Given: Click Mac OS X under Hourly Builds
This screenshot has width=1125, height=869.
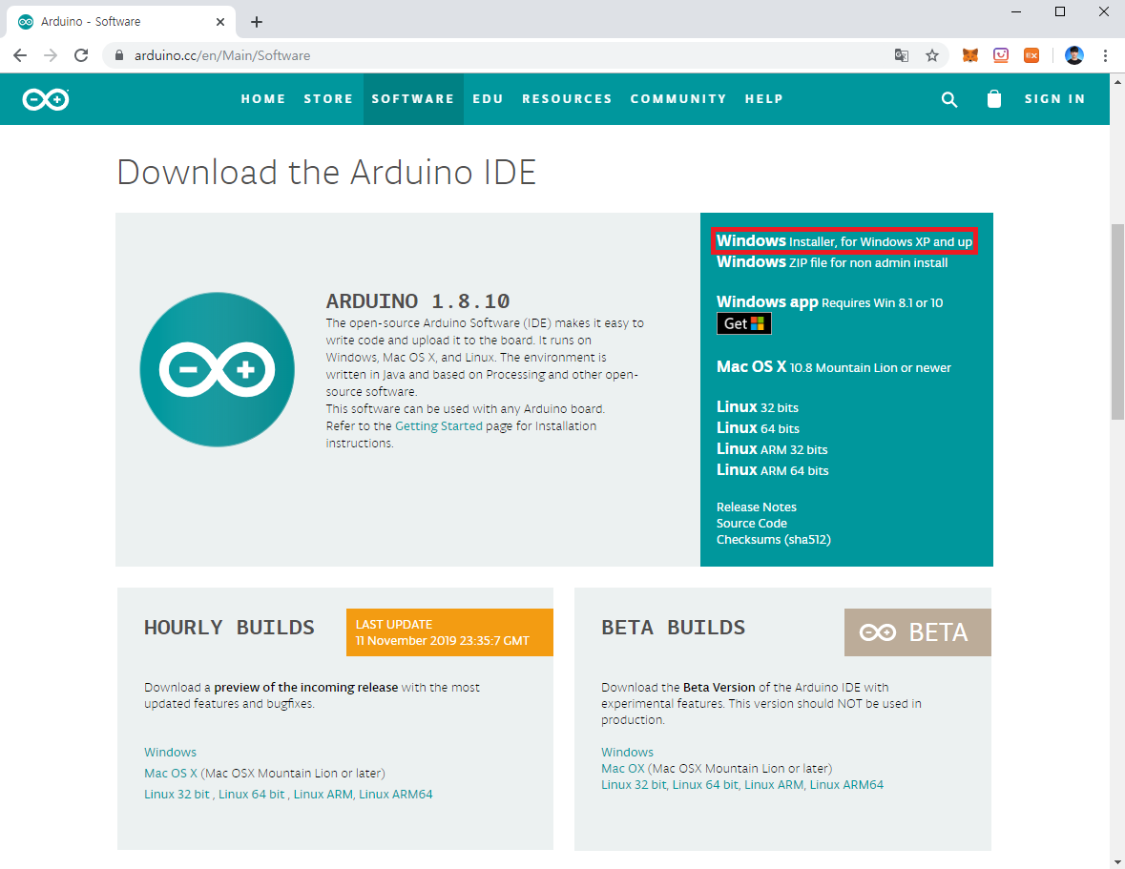Looking at the screenshot, I should pyautogui.click(x=171, y=773).
